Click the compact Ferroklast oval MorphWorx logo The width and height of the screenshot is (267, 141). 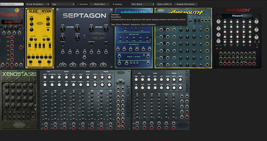[183, 125]
